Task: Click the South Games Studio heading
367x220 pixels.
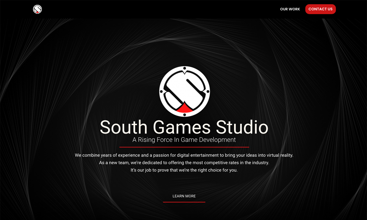Action: [184, 127]
